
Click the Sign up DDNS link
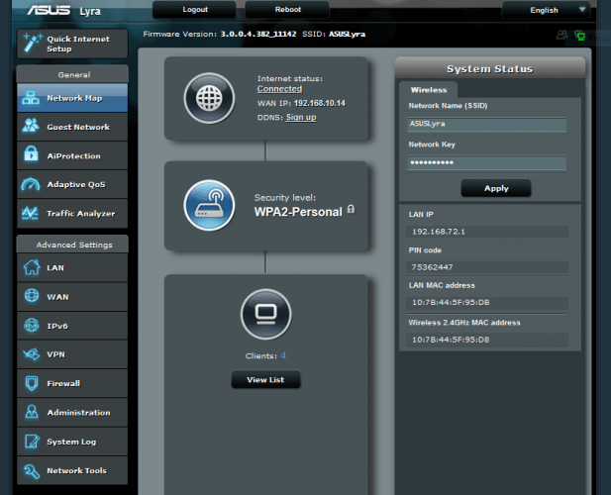point(301,117)
